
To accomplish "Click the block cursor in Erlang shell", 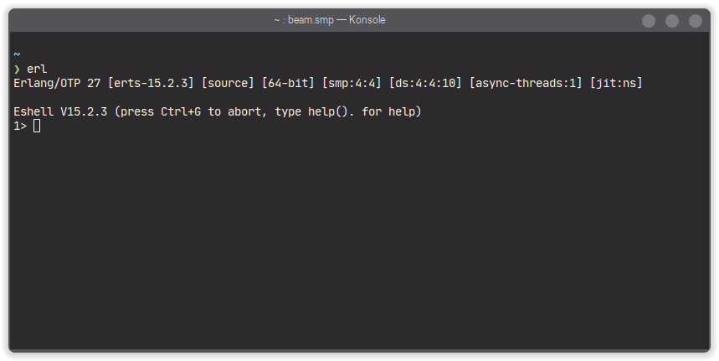I will pos(37,126).
